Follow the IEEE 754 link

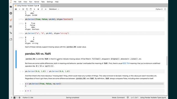126,63
